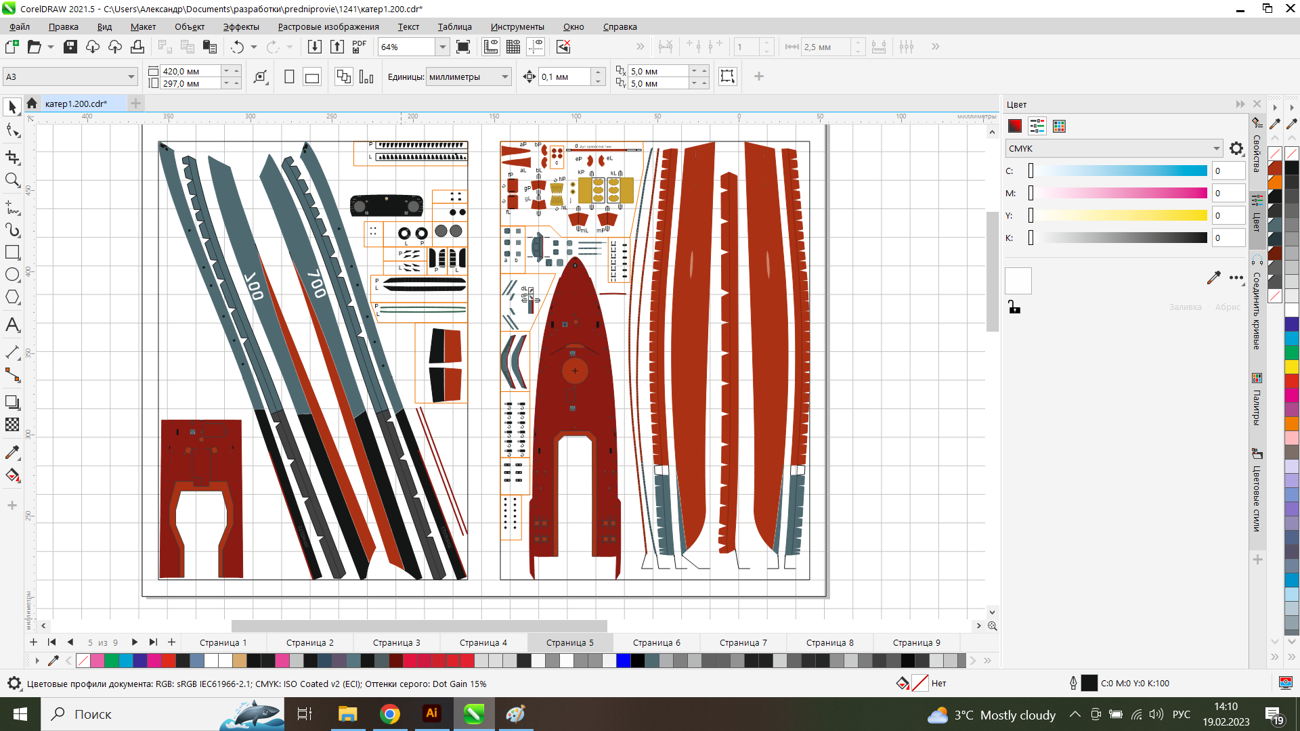Open the Эффекты menu
The height and width of the screenshot is (731, 1300).
pyautogui.click(x=241, y=27)
